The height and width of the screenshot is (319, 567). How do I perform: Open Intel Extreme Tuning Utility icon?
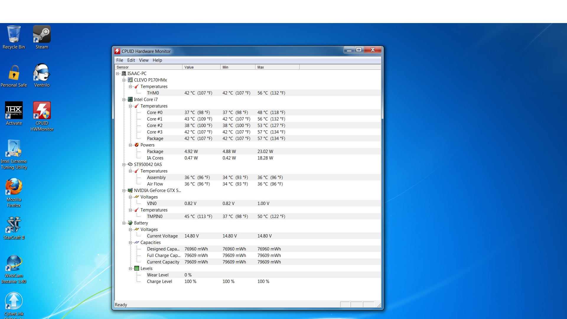coord(14,155)
